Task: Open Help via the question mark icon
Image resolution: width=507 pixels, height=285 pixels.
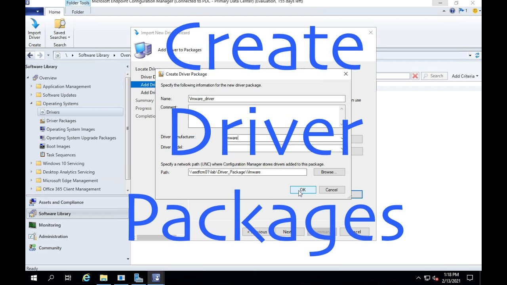Action: coord(452,11)
